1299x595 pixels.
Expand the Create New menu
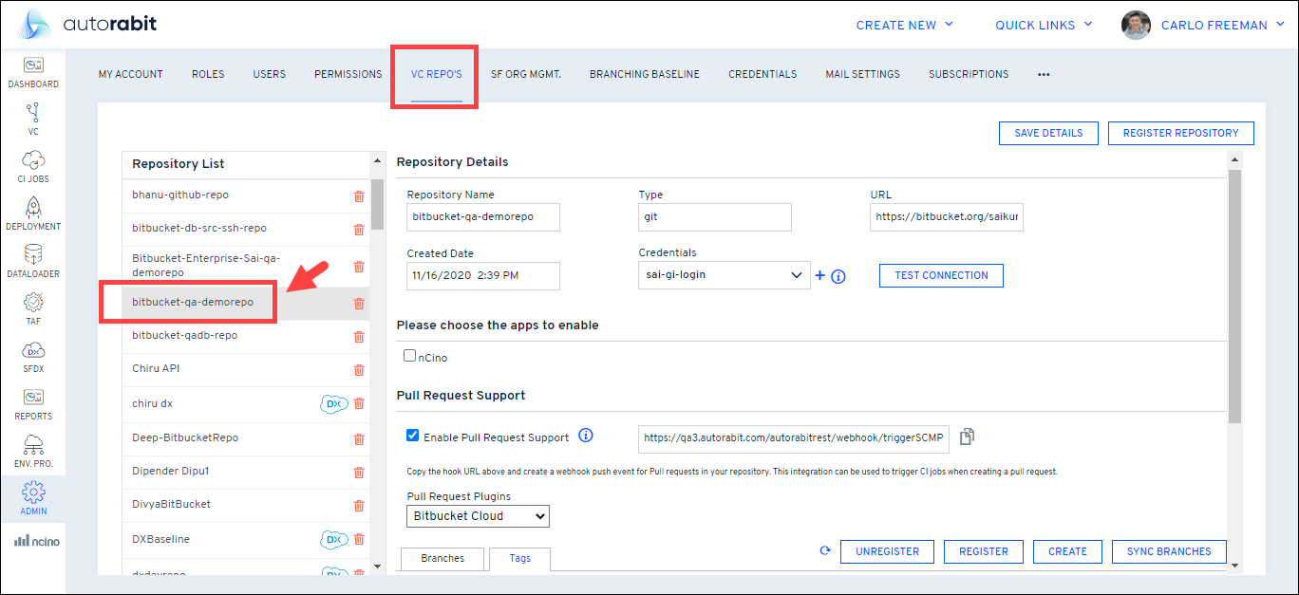[905, 26]
